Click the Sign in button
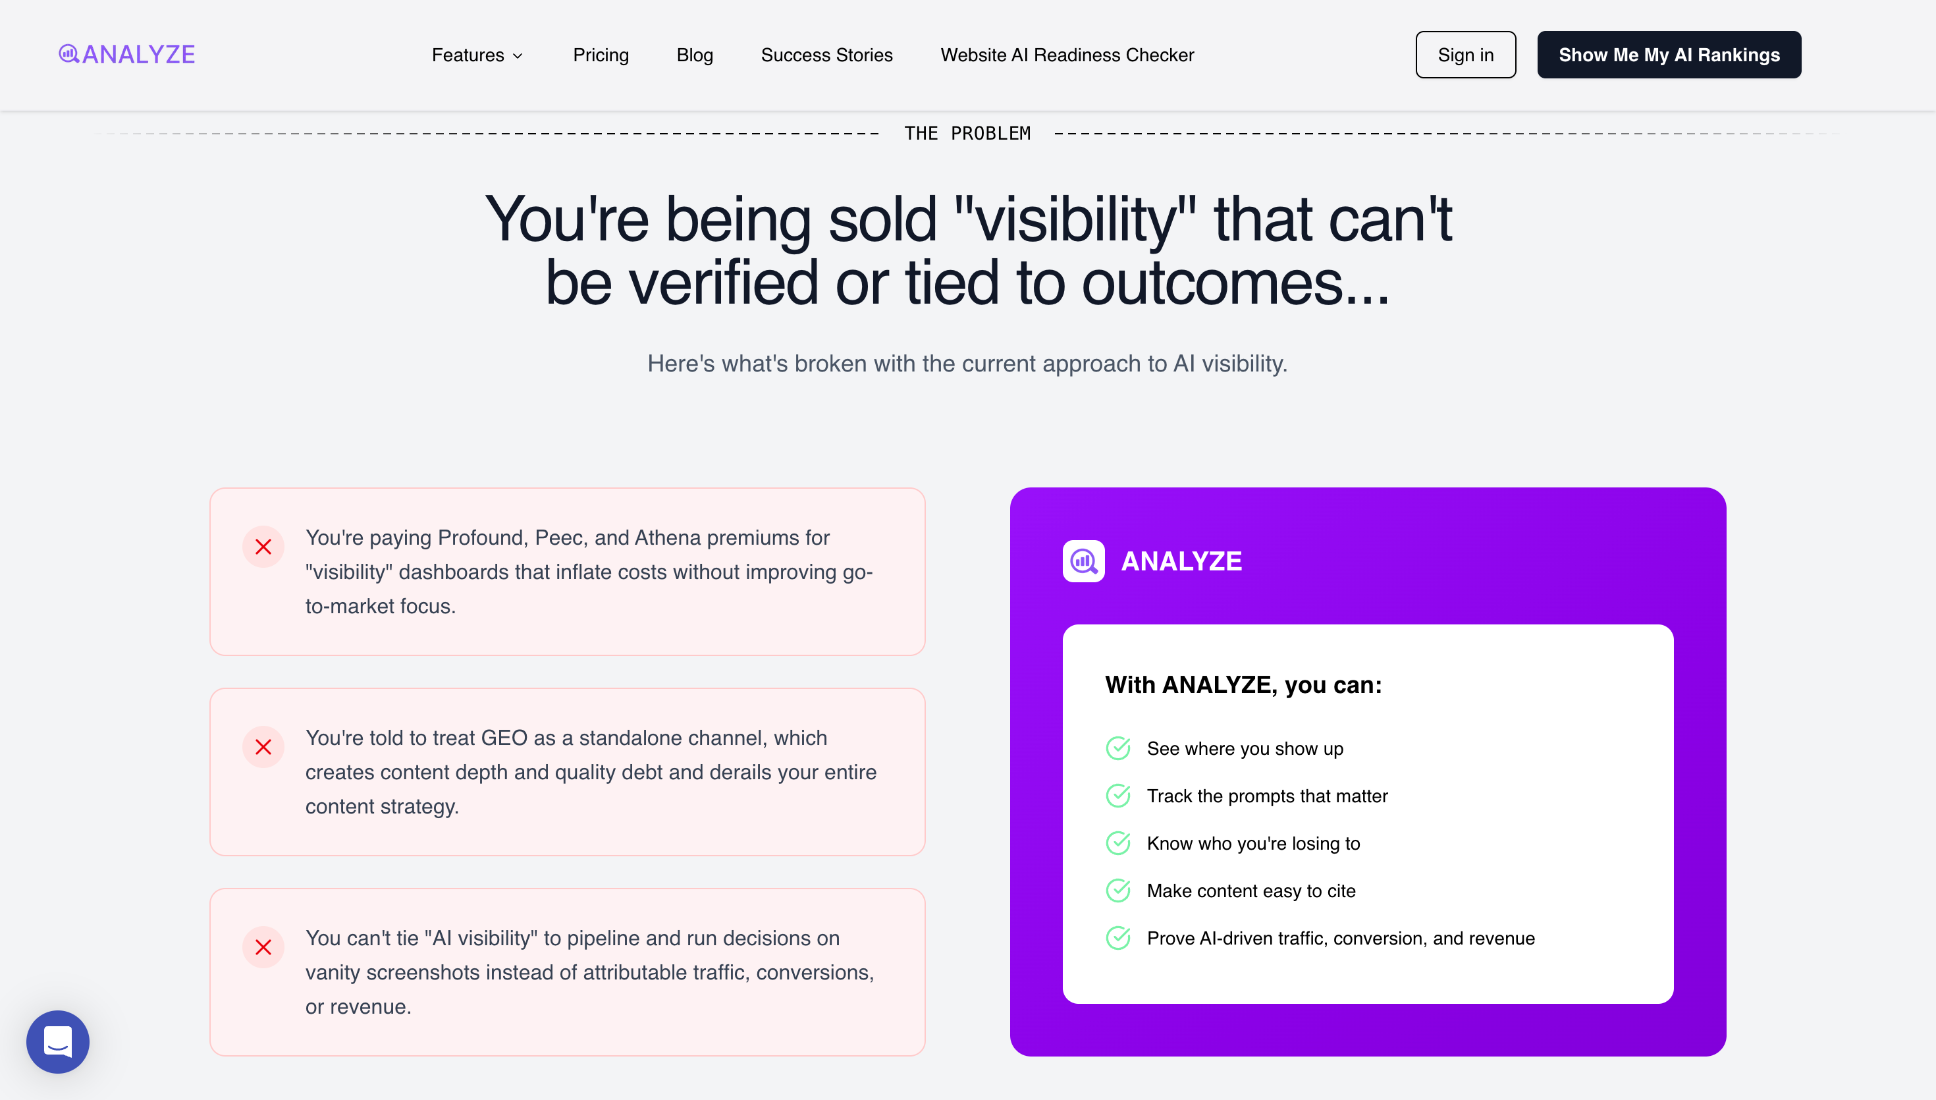Image resolution: width=1936 pixels, height=1100 pixels. click(1465, 55)
